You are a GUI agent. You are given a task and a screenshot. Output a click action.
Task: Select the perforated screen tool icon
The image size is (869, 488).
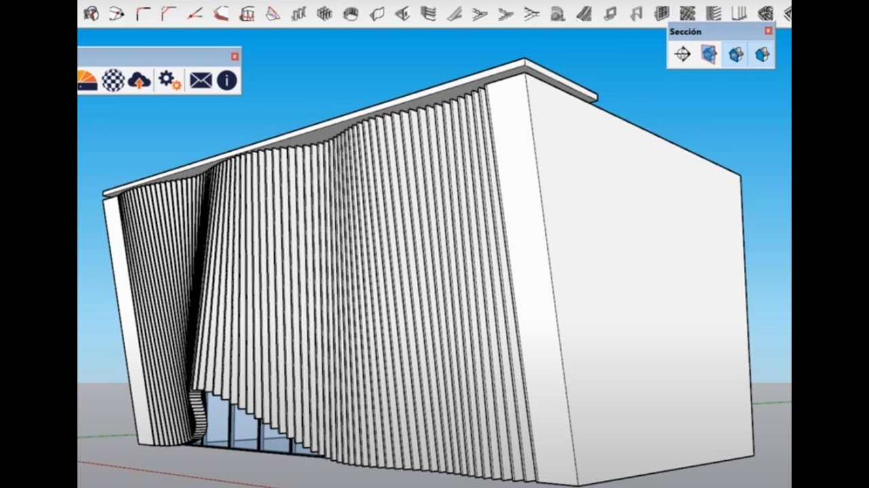pyautogui.click(x=687, y=14)
